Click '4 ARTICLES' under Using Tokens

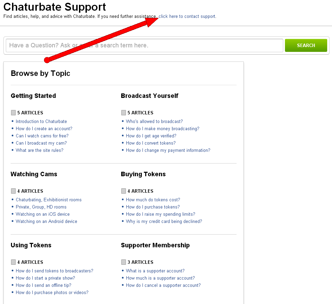30,262
